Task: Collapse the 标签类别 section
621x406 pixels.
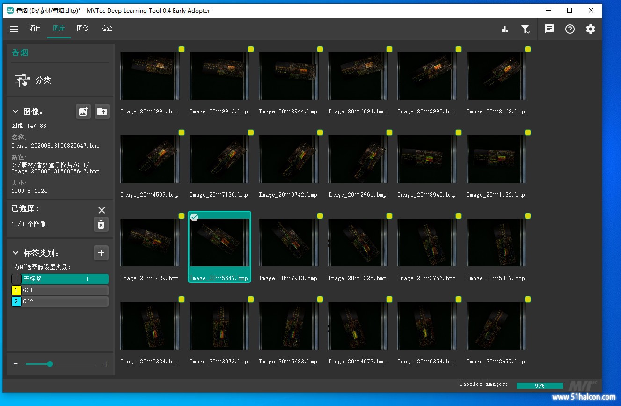Action: (15, 253)
